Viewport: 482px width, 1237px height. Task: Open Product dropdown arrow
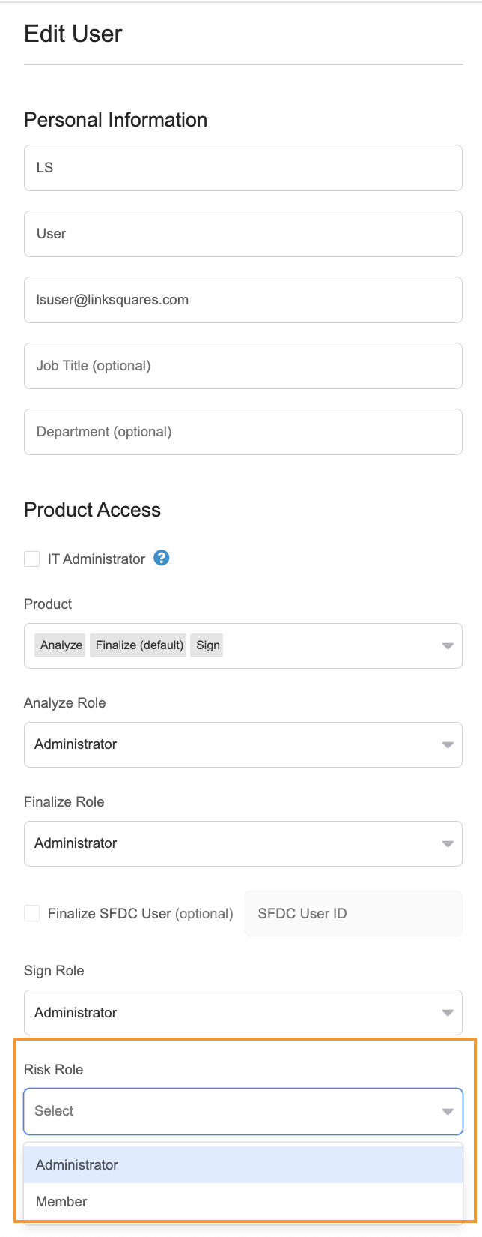448,645
